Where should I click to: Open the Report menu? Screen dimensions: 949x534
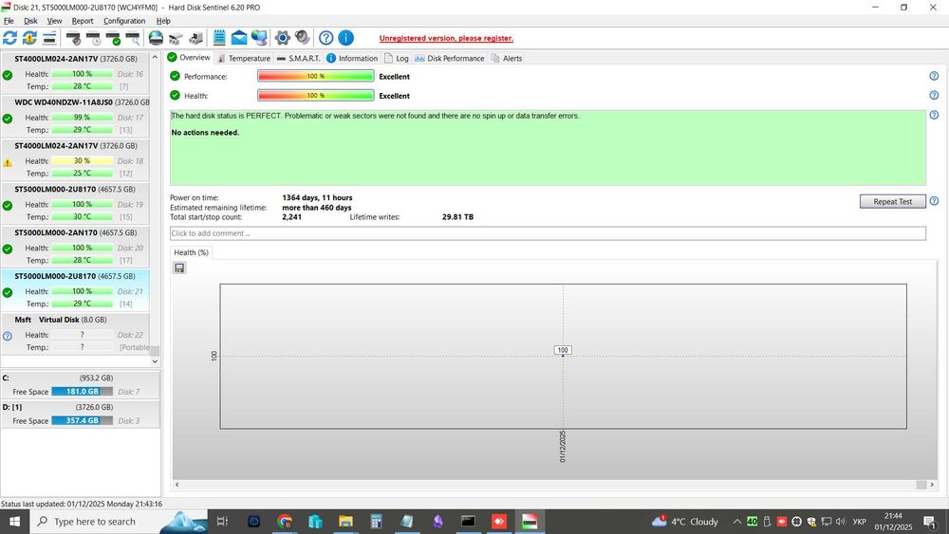coord(83,21)
